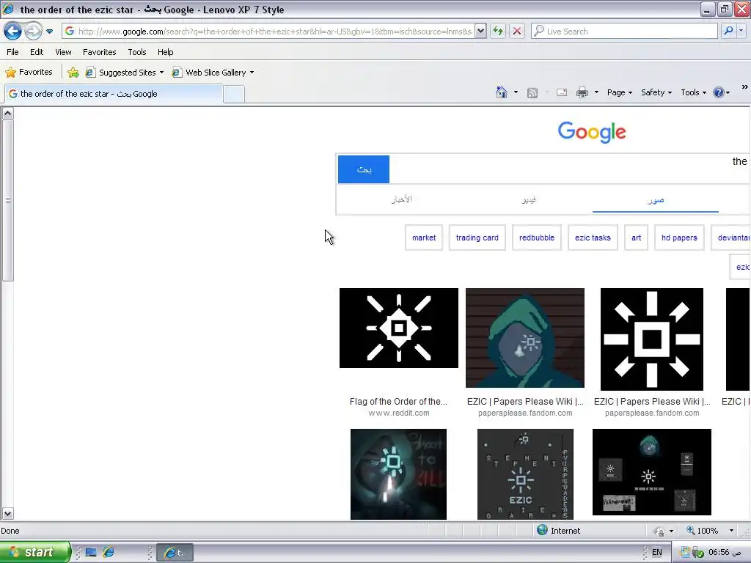Open the Shoot to Kill hooded thumbnail
Viewport: 751px width, 563px height.
pyautogui.click(x=398, y=474)
